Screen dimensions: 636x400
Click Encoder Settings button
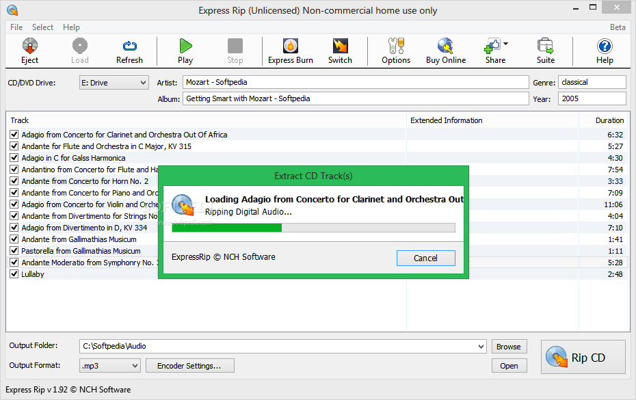[x=189, y=366]
